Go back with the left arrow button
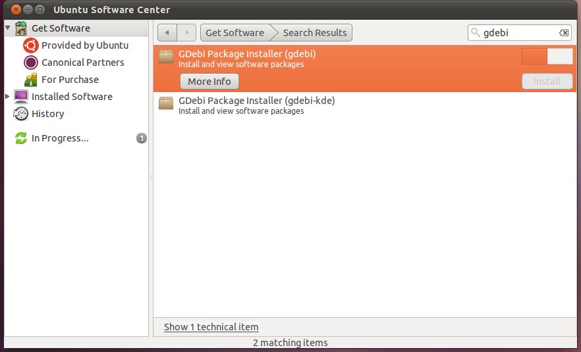581x352 pixels. (167, 33)
